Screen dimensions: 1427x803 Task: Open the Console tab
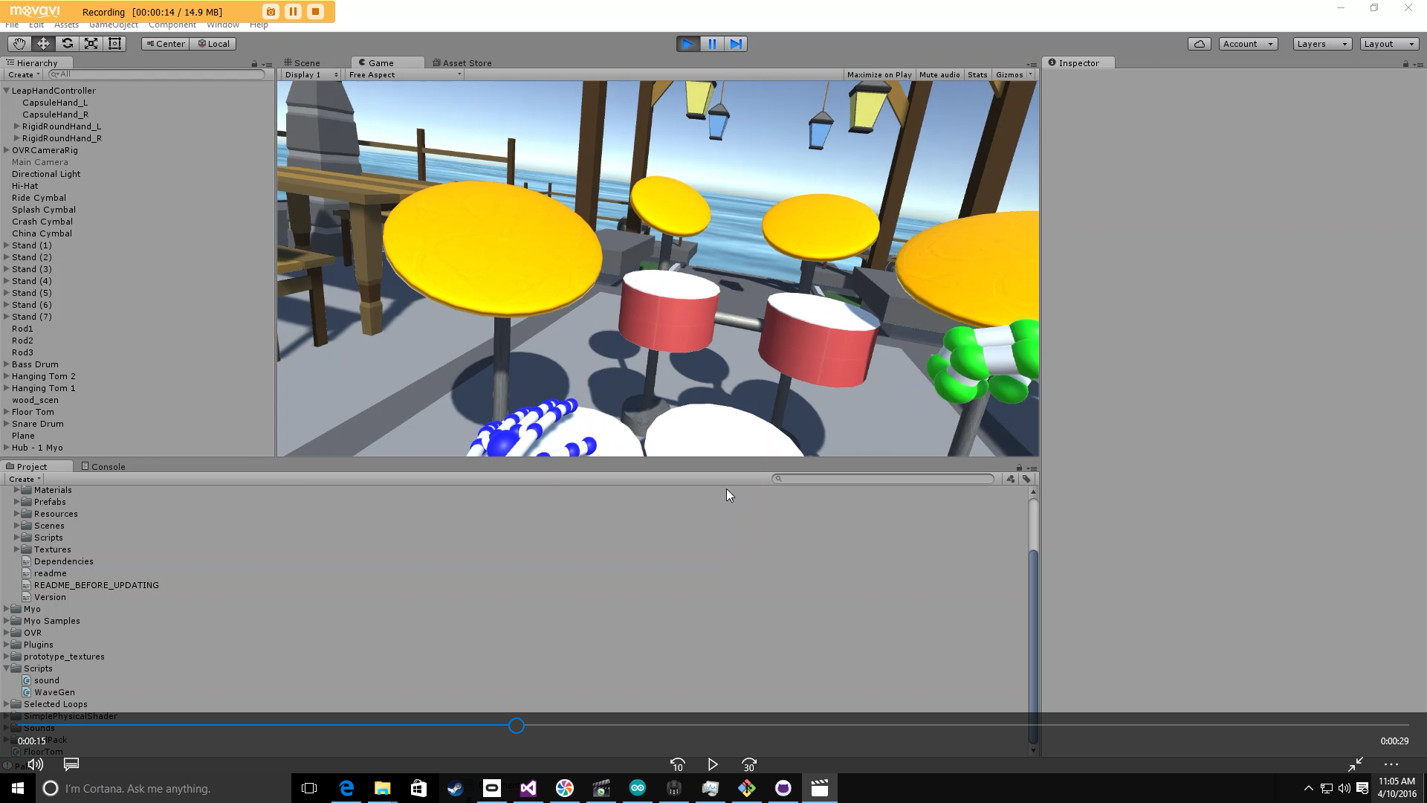click(104, 467)
